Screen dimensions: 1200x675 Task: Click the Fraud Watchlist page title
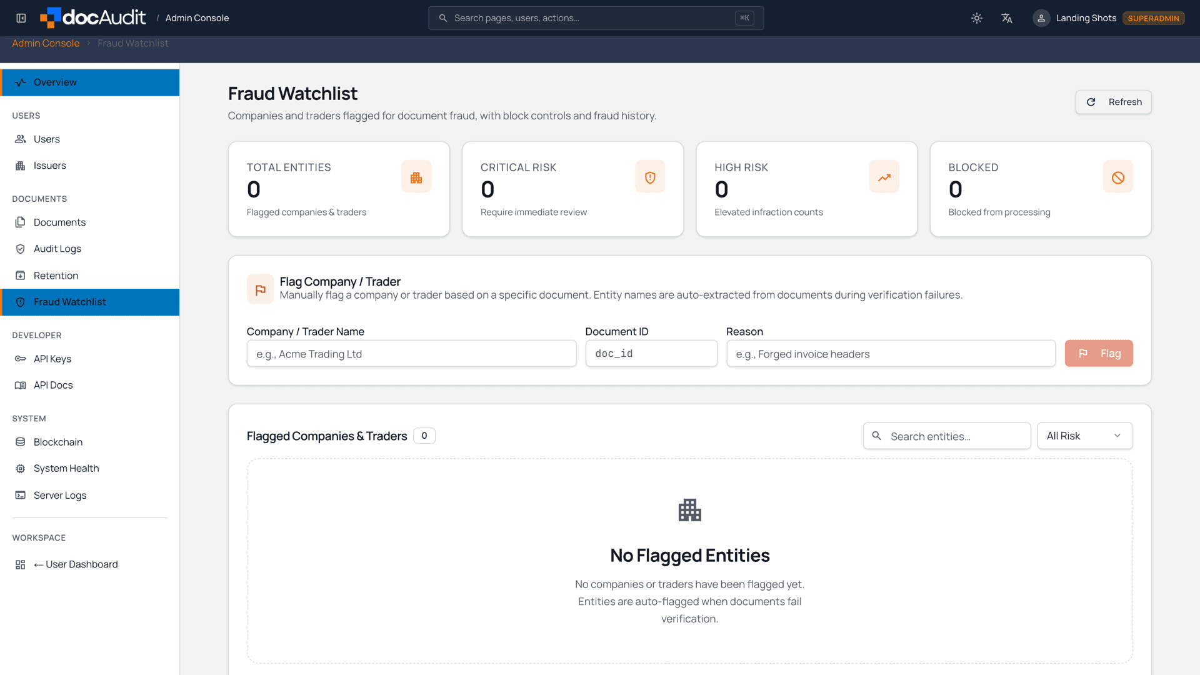292,94
